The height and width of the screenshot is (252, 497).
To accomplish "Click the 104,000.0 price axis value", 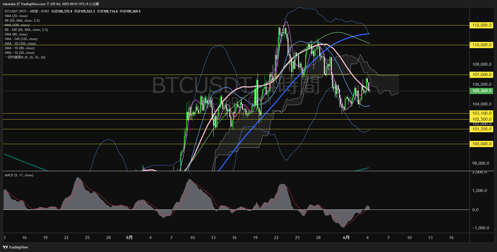I will point(482,104).
